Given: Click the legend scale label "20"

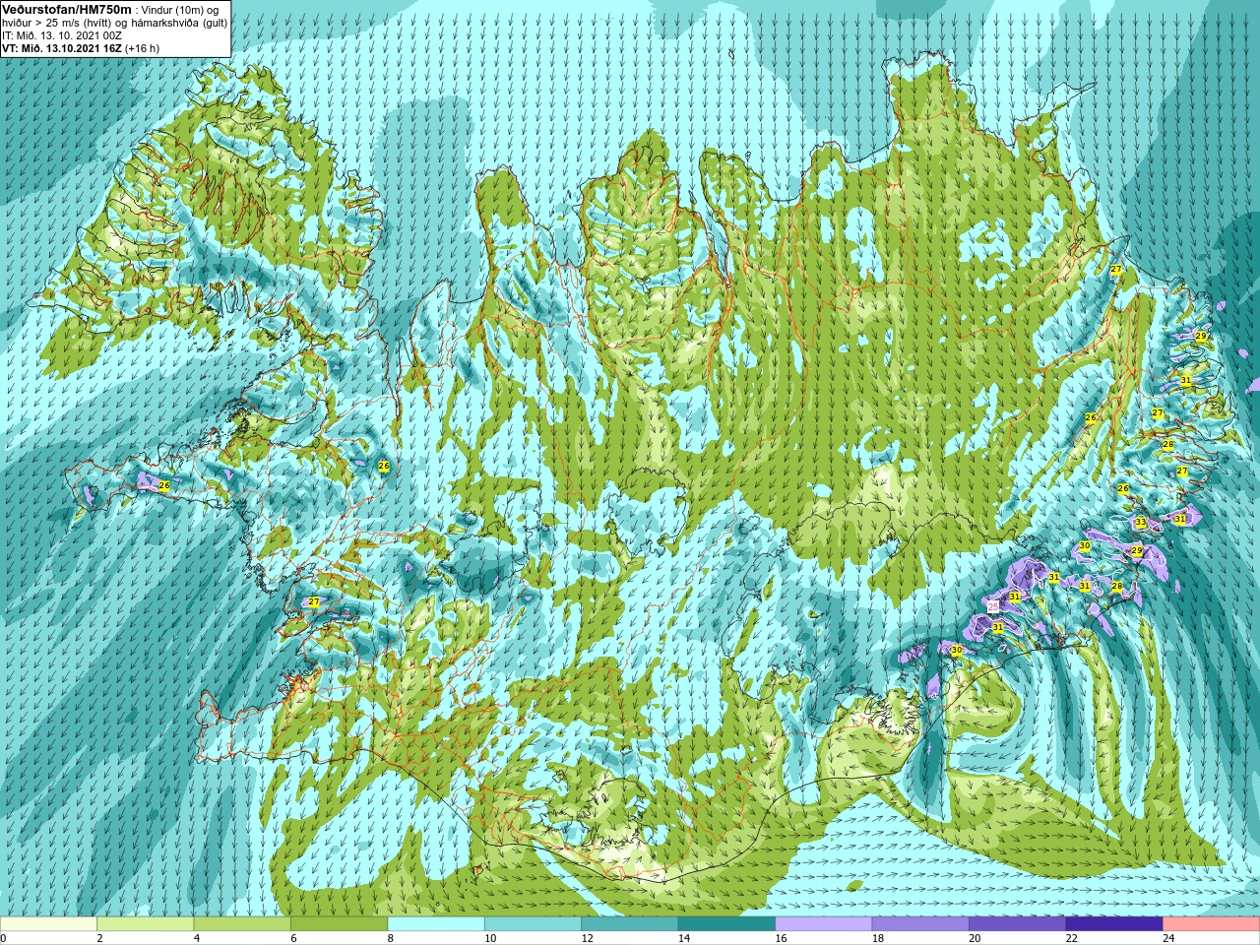Looking at the screenshot, I should 975,938.
